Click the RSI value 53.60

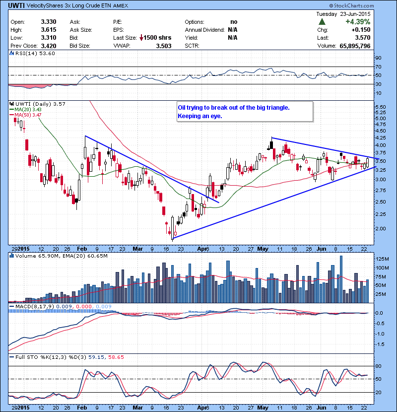[48, 53]
